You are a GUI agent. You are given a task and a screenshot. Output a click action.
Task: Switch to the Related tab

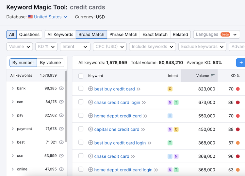pyautogui.click(x=180, y=34)
